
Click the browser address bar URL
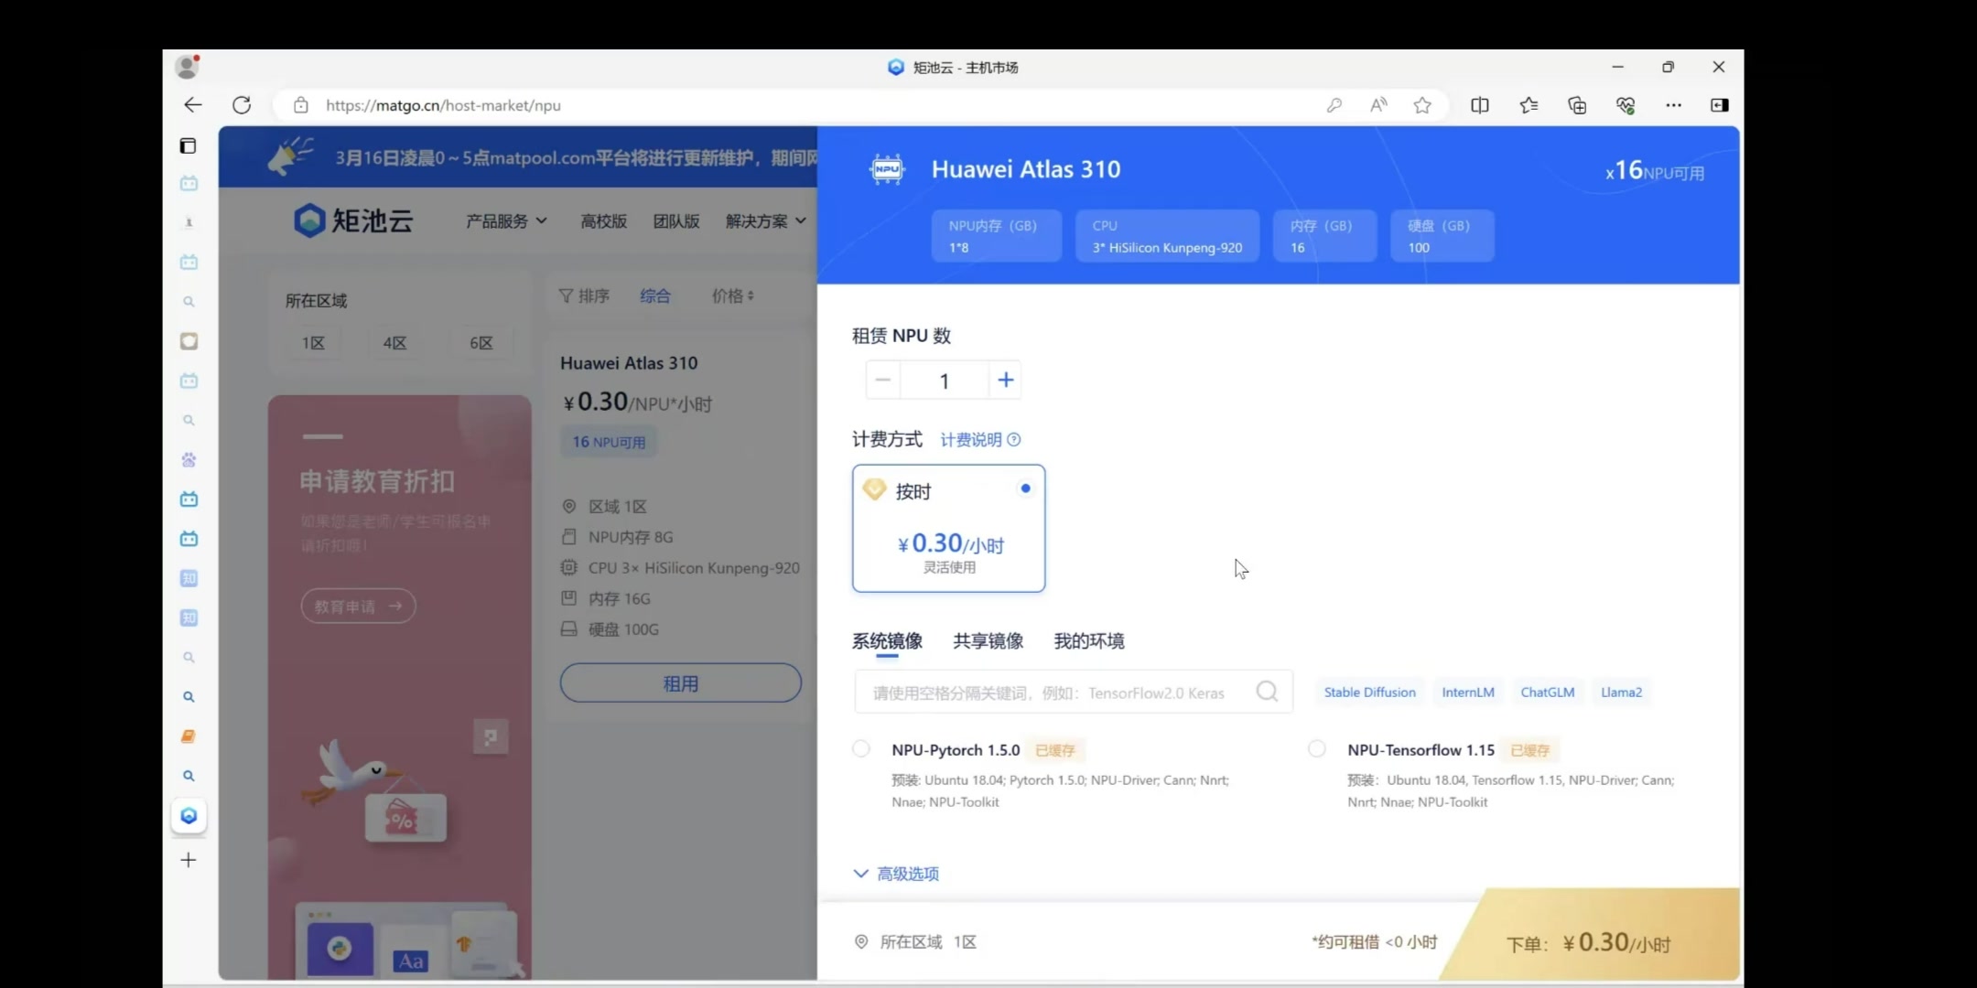point(443,105)
